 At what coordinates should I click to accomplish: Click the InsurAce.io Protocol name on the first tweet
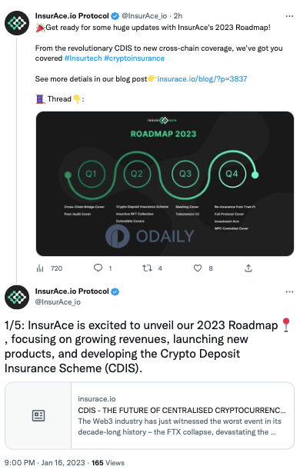click(x=72, y=16)
